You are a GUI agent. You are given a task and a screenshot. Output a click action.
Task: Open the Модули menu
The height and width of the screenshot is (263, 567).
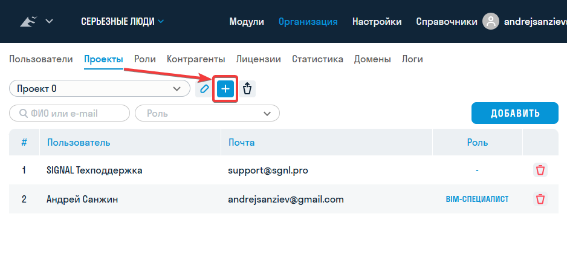[x=247, y=22]
